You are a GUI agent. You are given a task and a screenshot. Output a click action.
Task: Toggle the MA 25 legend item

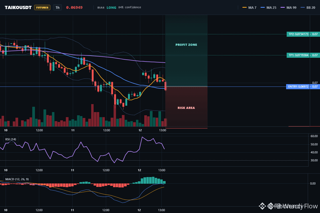pos(268,7)
